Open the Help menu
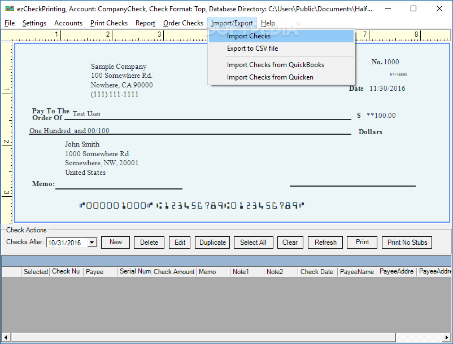 click(268, 23)
